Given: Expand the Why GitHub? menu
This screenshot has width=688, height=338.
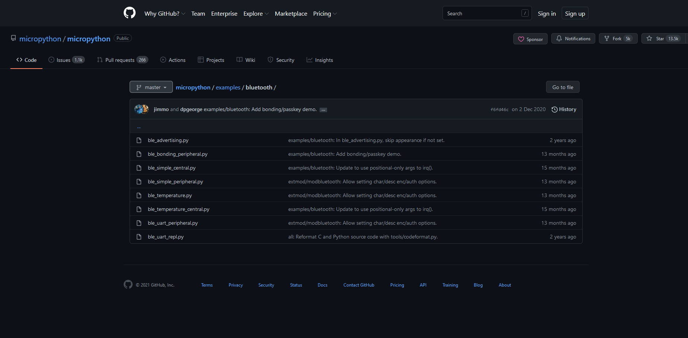Looking at the screenshot, I should pyautogui.click(x=165, y=14).
